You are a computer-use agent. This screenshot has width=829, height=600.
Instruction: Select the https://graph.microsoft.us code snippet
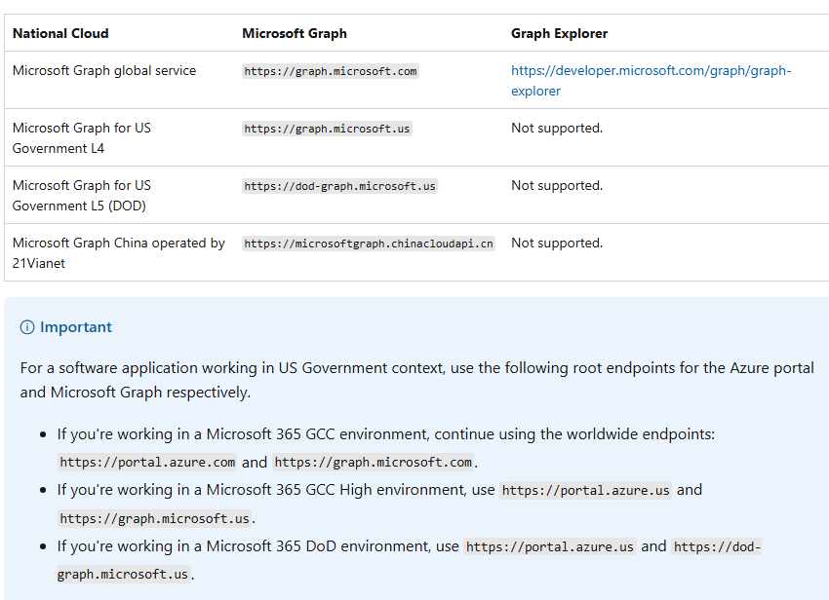[x=327, y=128]
